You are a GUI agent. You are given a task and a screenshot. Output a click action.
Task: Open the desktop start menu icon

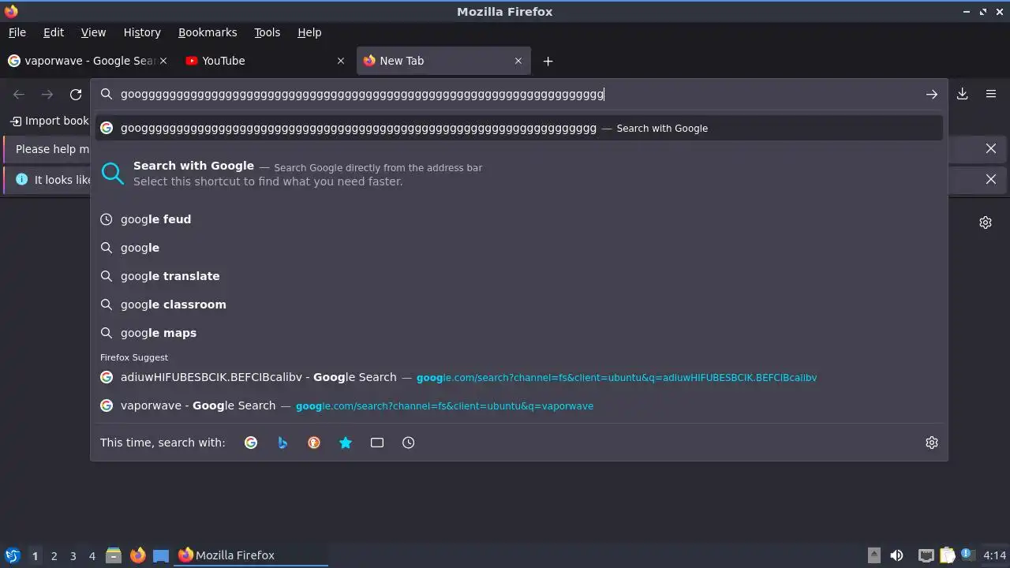point(12,555)
